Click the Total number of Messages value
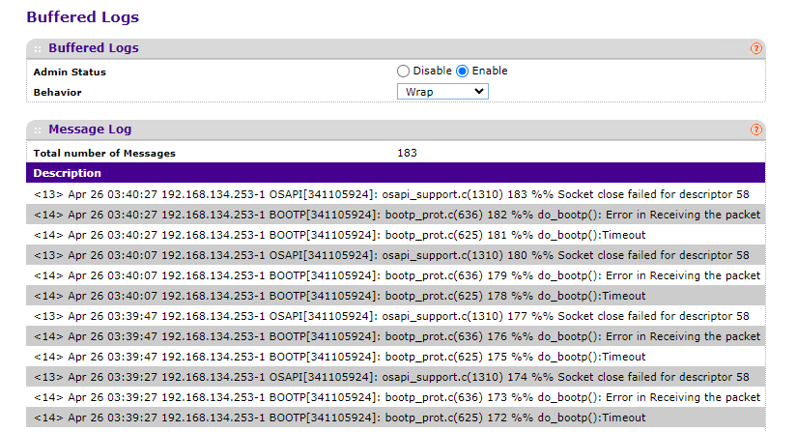Image resolution: width=797 pixels, height=432 pixels. [407, 153]
